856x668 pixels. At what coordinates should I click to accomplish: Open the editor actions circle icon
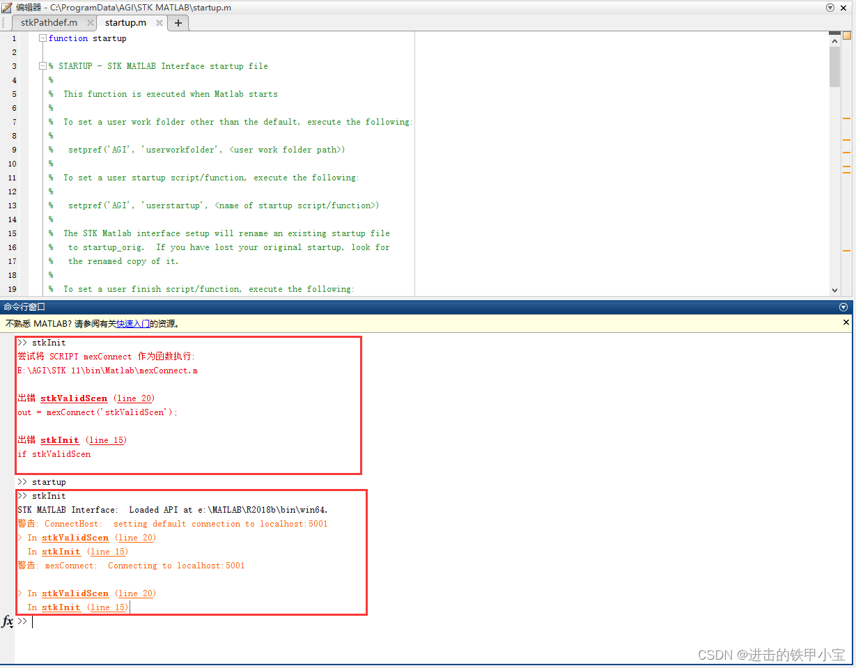[829, 7]
